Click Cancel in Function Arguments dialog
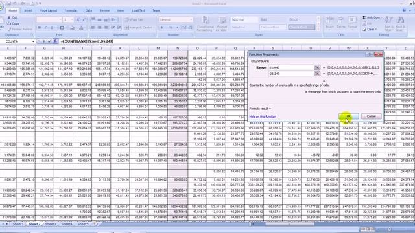The image size is (415, 233). (371, 116)
